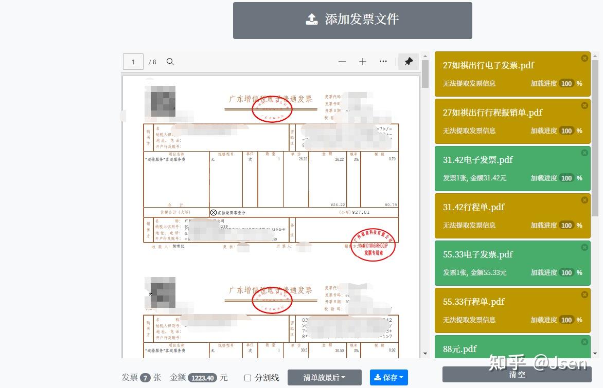Click 发票1张, 金额55.33元 status text

[474, 272]
